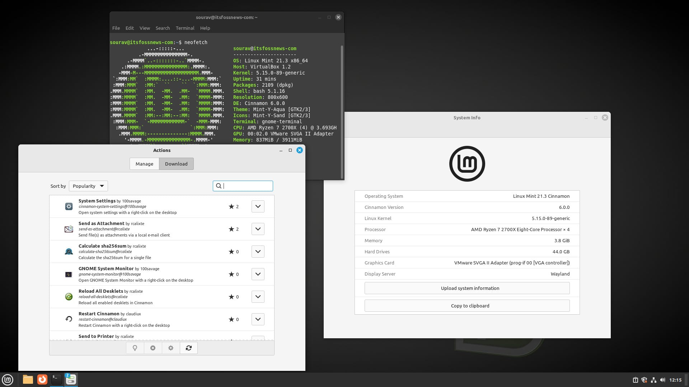Click the Calculate sha256sum action icon

[x=69, y=251]
